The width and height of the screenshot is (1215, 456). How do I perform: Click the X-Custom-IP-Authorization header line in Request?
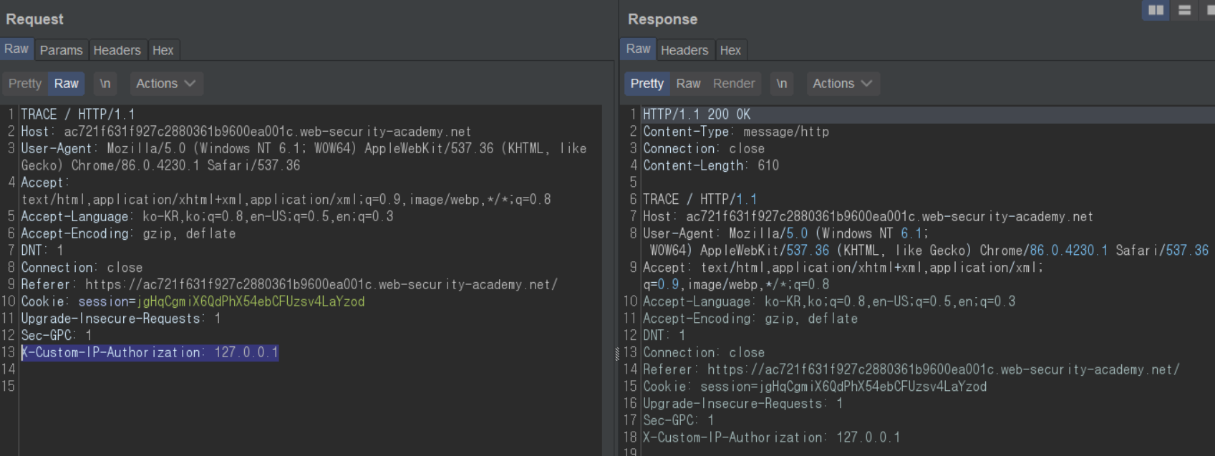pyautogui.click(x=150, y=353)
